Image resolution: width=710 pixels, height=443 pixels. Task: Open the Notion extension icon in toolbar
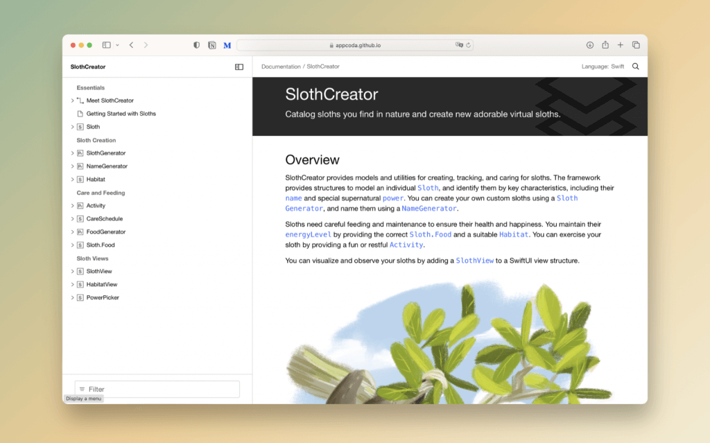click(211, 45)
